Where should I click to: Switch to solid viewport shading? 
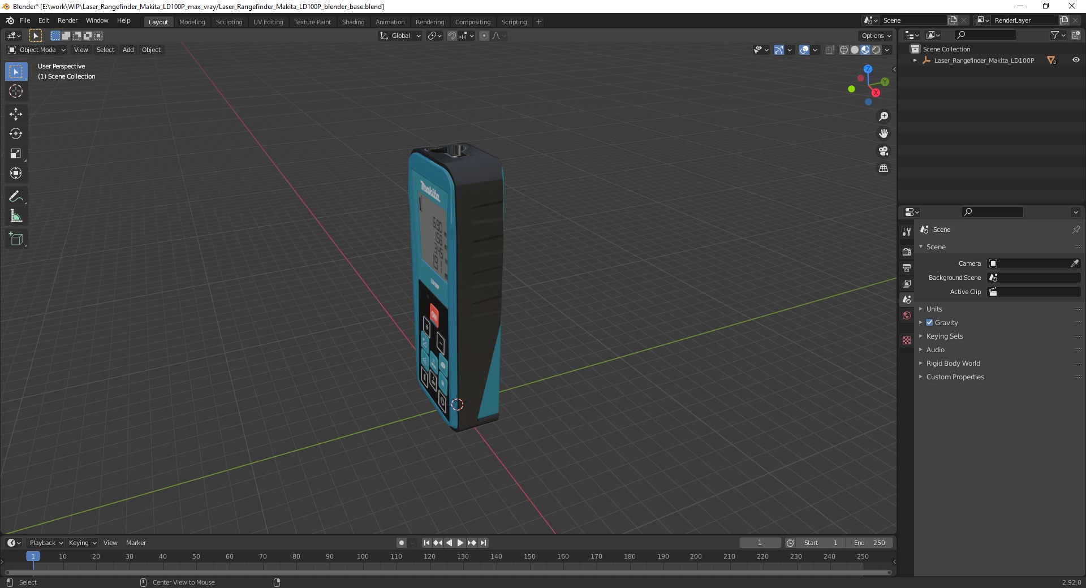[x=855, y=50]
